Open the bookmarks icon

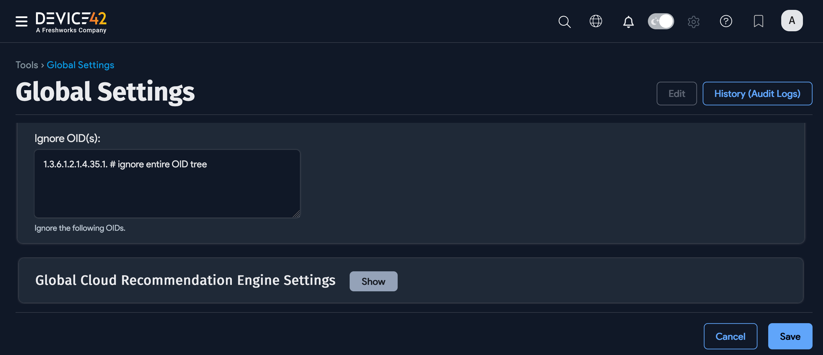coord(758,21)
